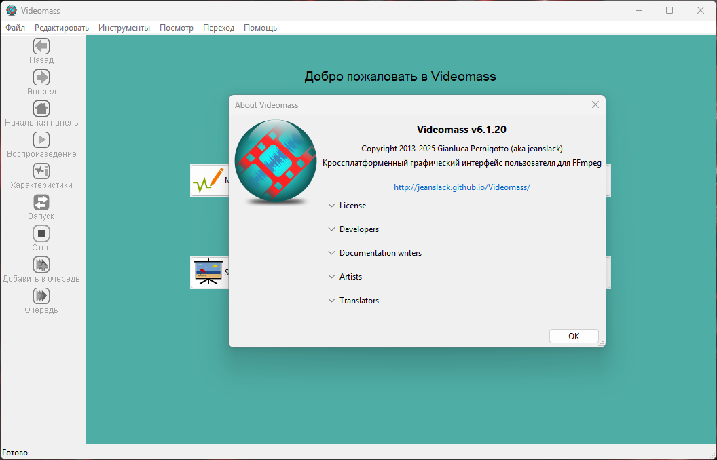Expand the Translators section

pos(354,301)
